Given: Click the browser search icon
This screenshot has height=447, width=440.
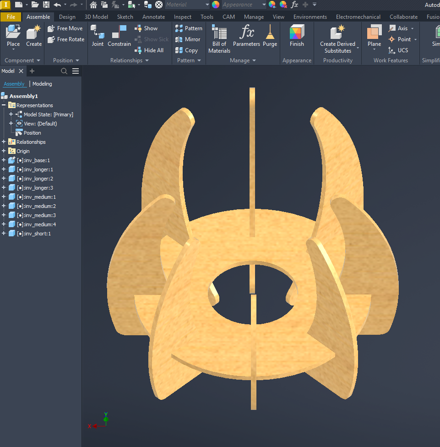Looking at the screenshot, I should (64, 71).
